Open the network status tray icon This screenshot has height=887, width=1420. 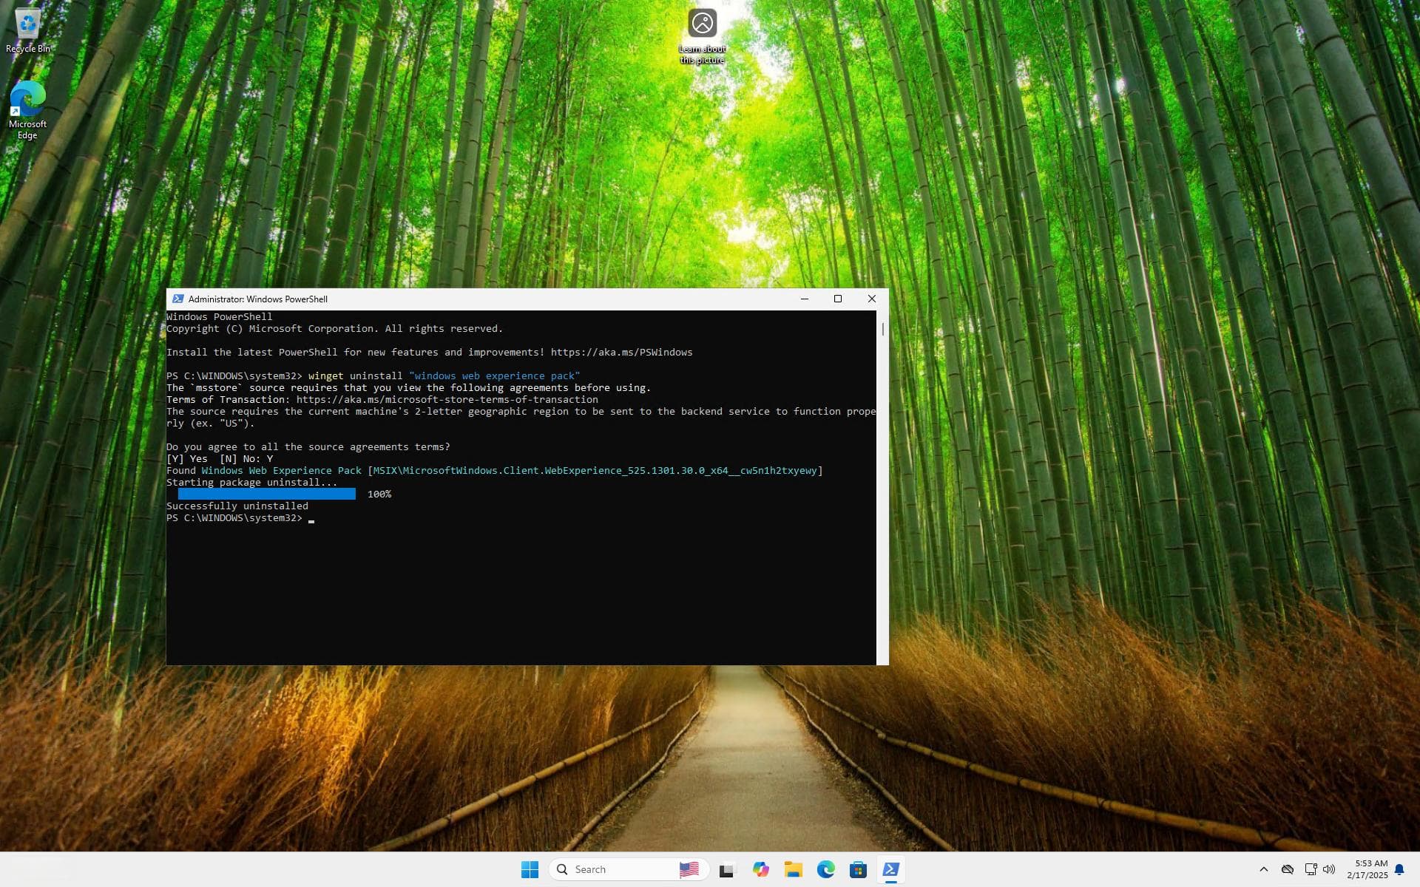pos(1311,869)
